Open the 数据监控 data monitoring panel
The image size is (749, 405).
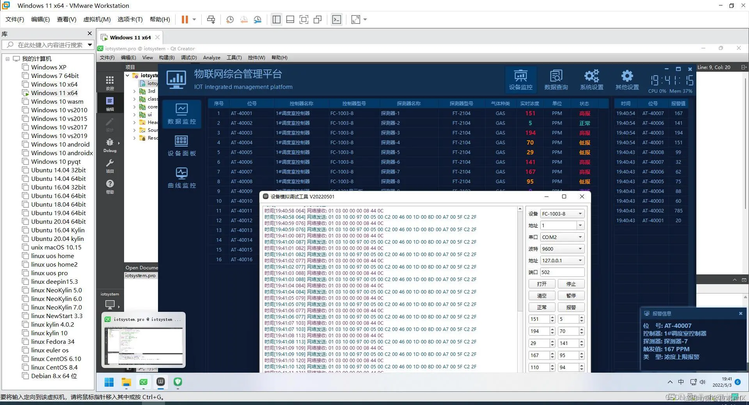pos(181,114)
